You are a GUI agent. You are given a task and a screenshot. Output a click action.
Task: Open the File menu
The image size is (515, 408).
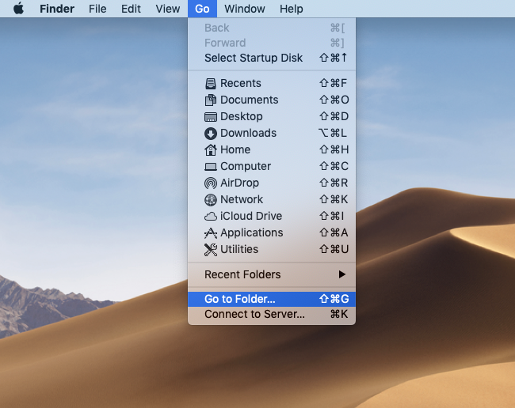[97, 9]
